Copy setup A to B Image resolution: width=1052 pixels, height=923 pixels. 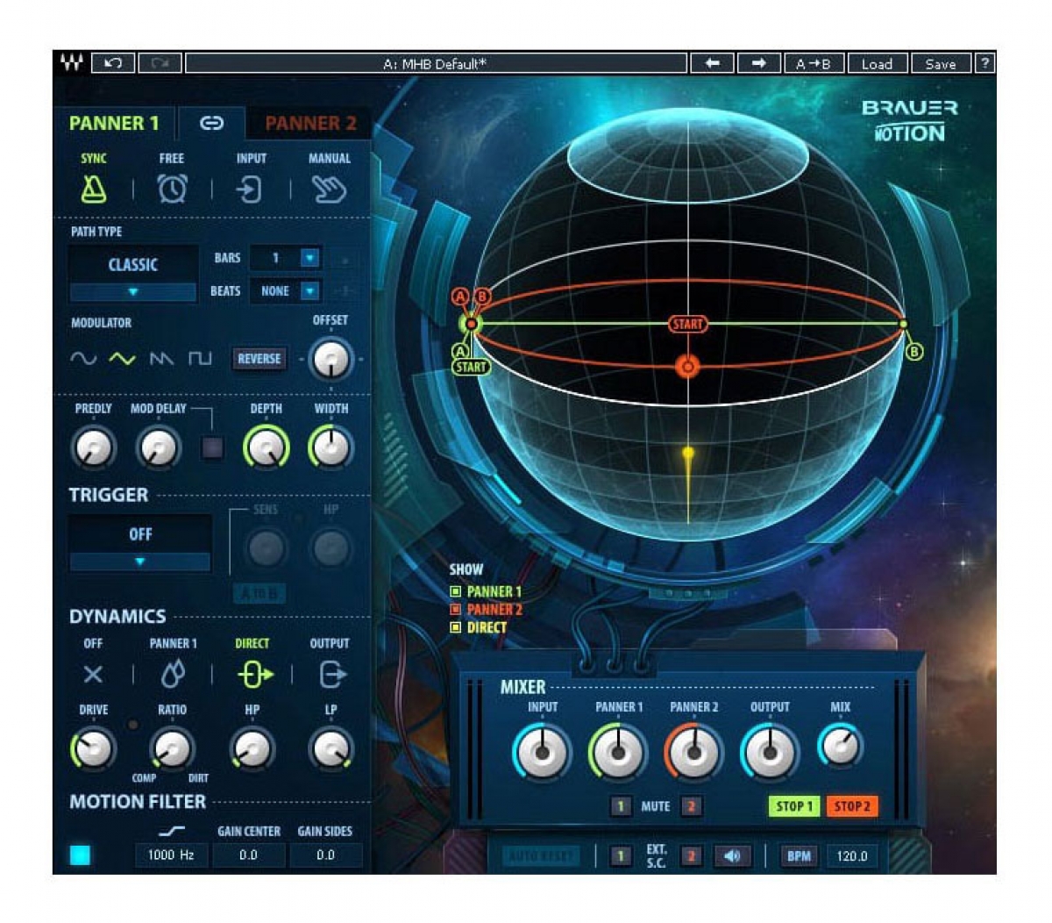pyautogui.click(x=814, y=63)
